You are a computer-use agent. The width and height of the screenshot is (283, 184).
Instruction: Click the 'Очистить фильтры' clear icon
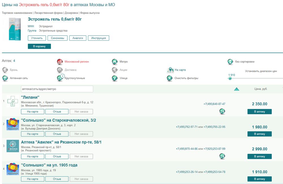170,78
